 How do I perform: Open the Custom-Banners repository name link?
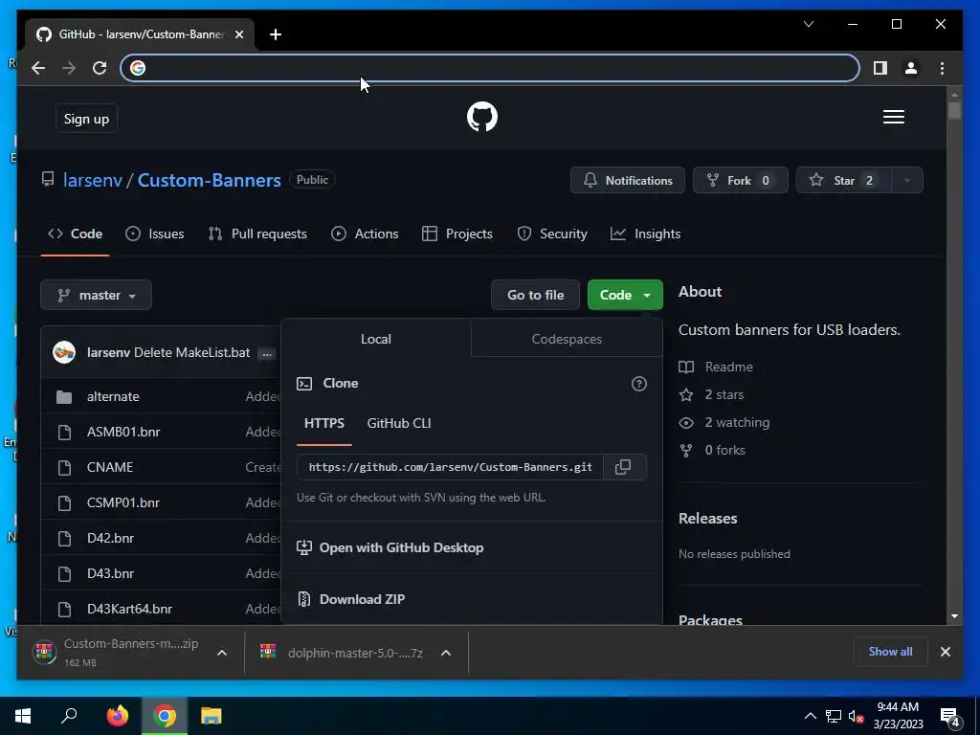click(210, 180)
